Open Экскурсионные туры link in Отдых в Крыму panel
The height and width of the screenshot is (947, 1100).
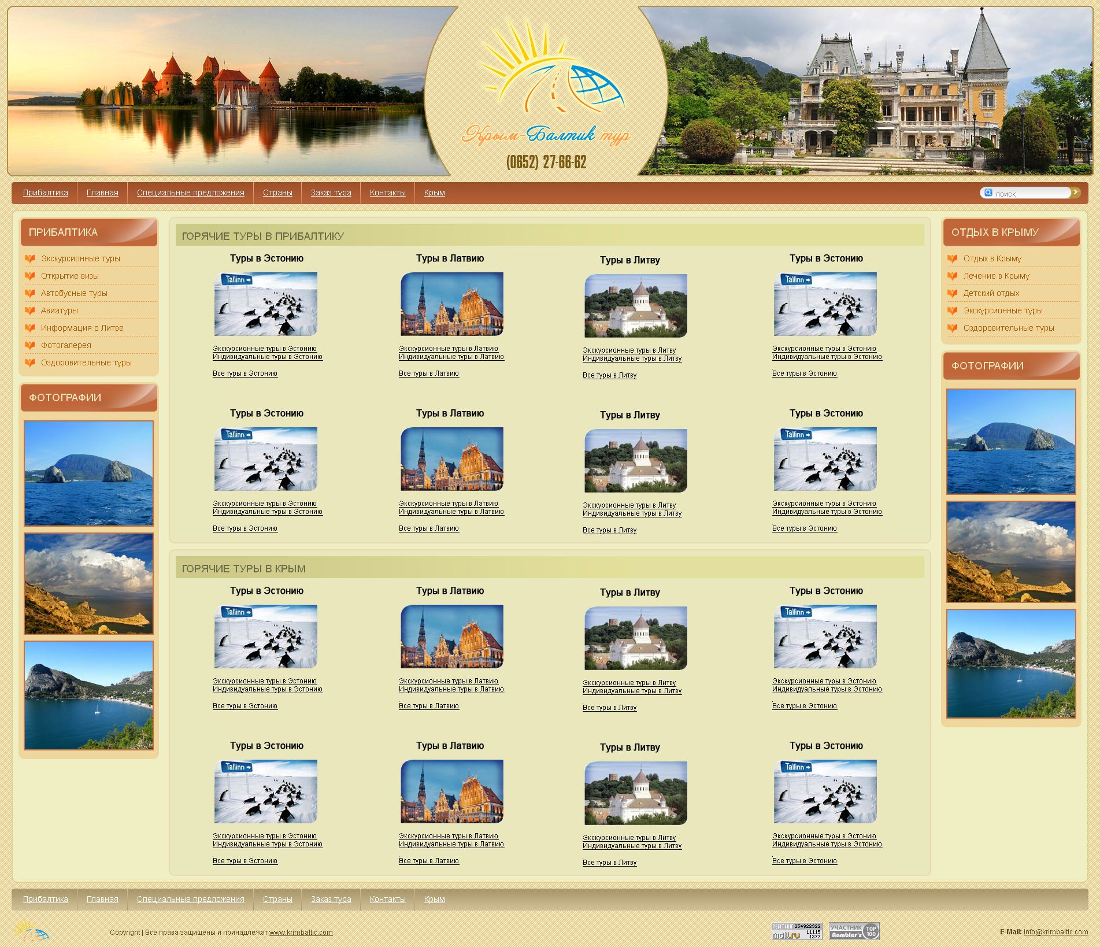coord(1003,310)
